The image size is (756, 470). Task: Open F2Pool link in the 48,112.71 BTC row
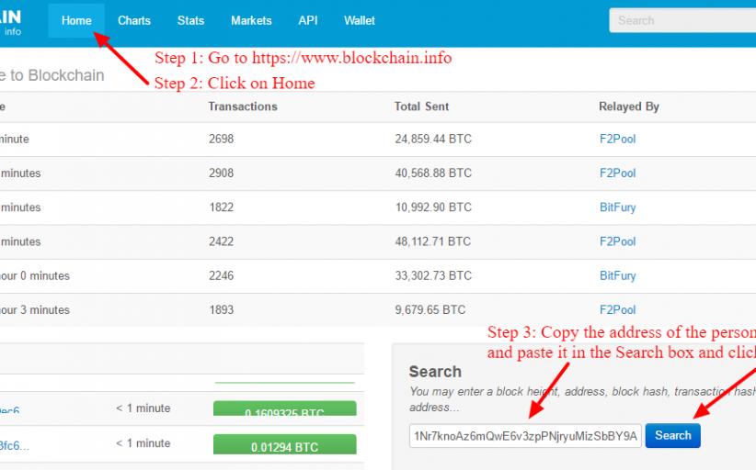tap(617, 241)
